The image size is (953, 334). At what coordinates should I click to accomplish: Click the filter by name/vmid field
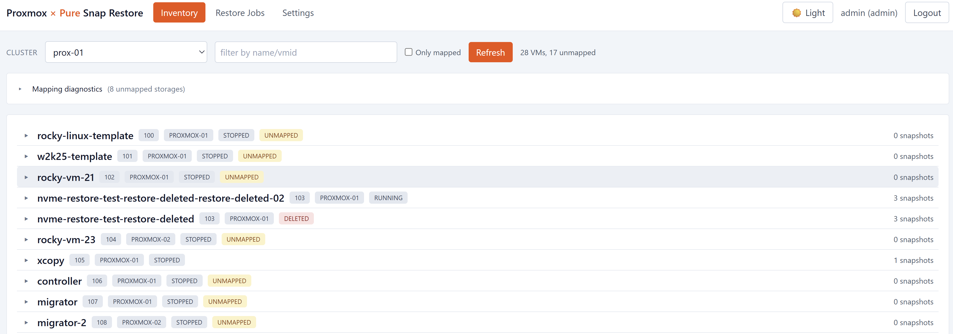click(x=306, y=52)
